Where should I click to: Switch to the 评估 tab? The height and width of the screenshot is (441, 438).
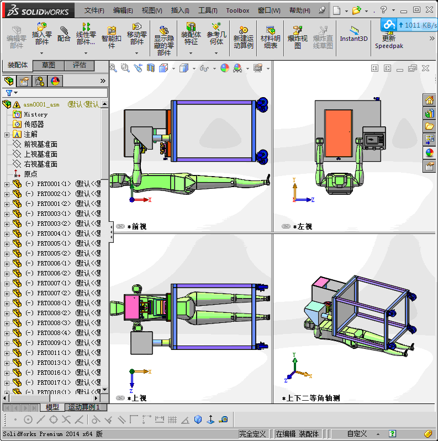tap(80, 65)
